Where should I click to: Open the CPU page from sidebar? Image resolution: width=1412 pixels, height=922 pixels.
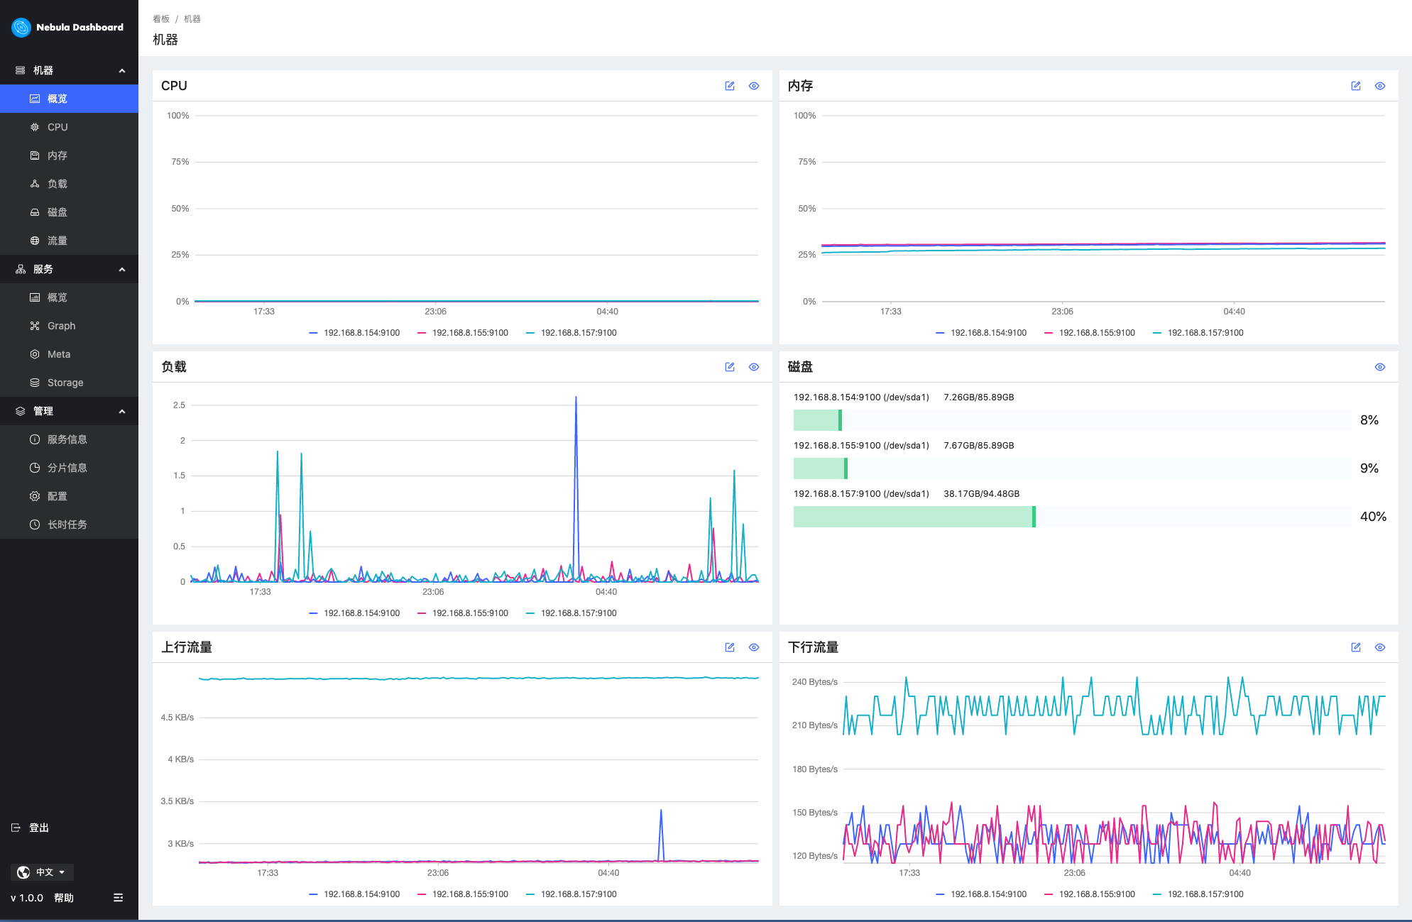tap(69, 127)
